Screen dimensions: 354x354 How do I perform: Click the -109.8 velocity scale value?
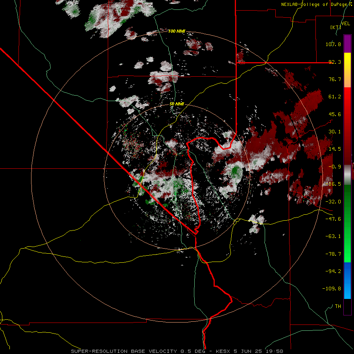click(x=332, y=289)
